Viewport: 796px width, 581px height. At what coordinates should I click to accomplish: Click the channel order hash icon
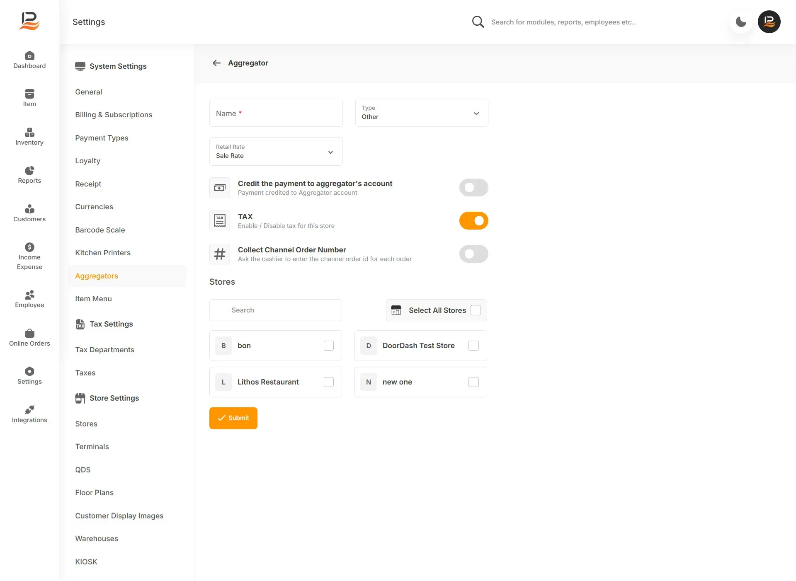pos(220,254)
